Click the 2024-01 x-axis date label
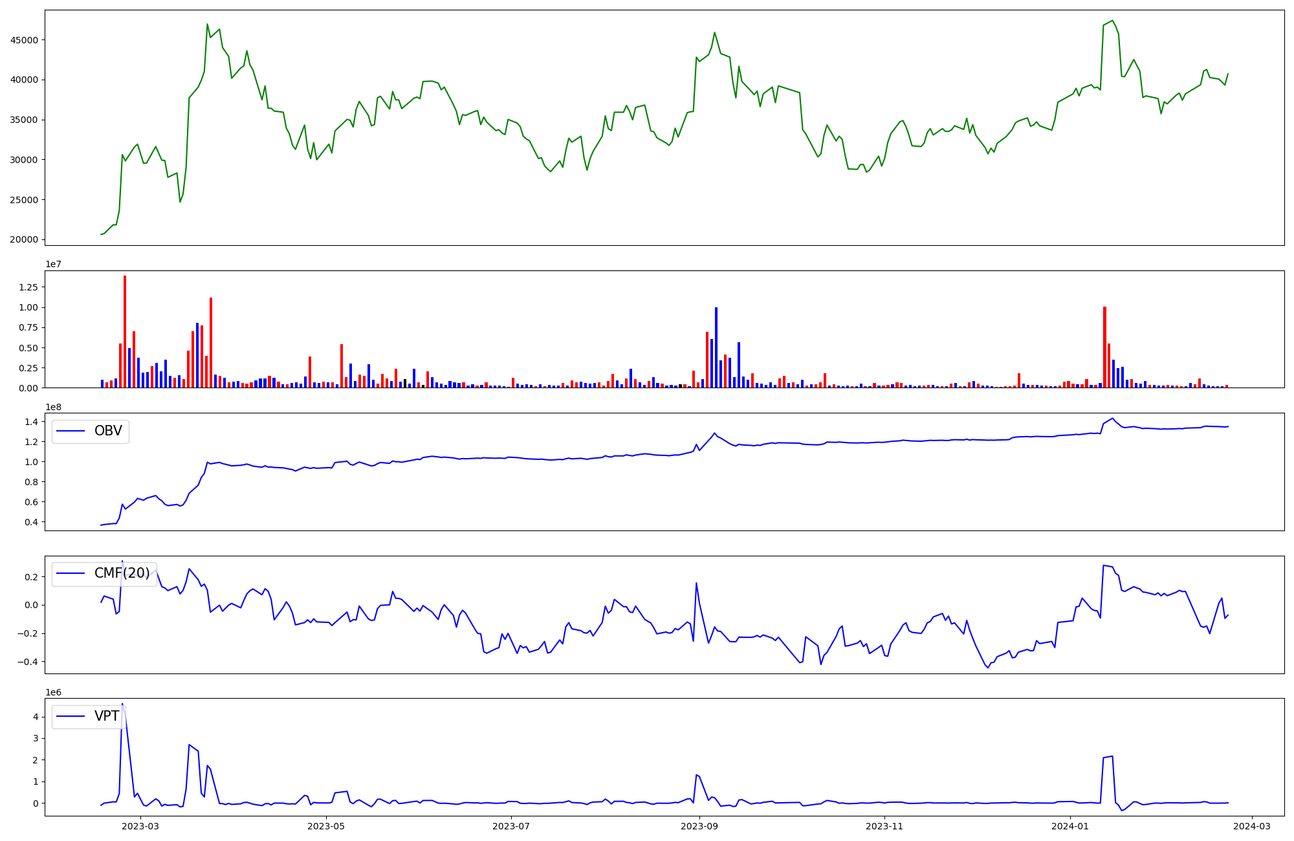 pos(1070,826)
